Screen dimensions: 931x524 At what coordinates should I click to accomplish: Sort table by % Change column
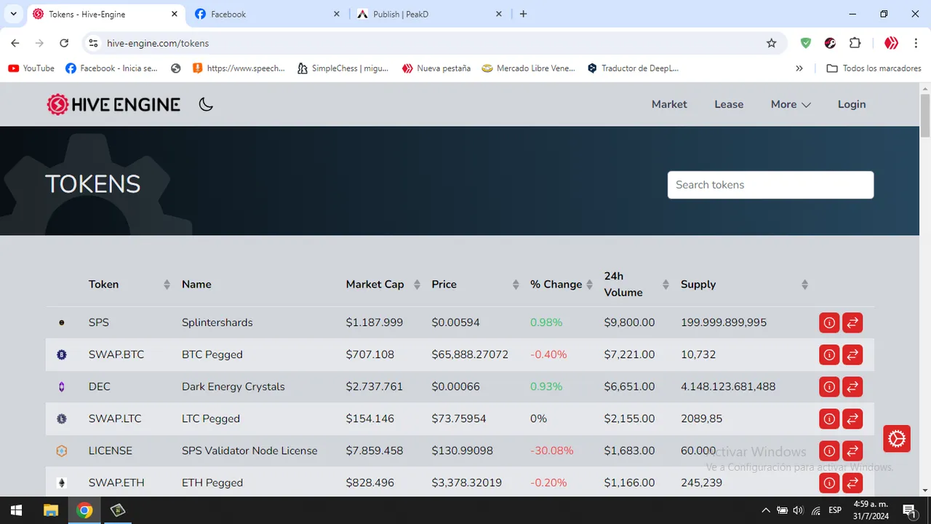coord(589,285)
